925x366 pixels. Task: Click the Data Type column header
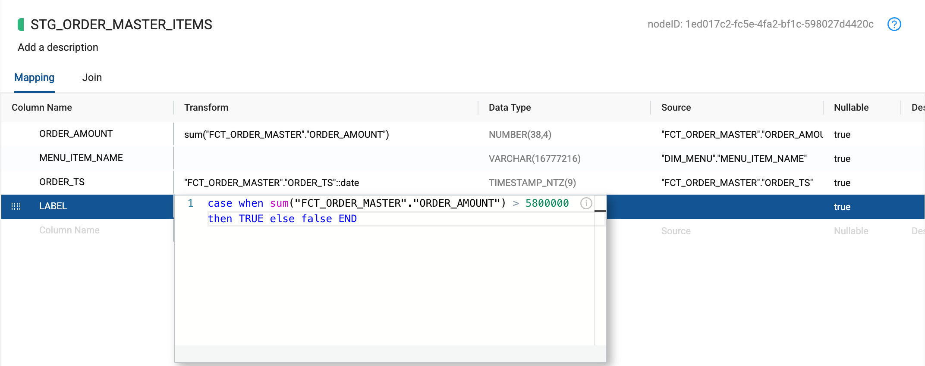510,108
